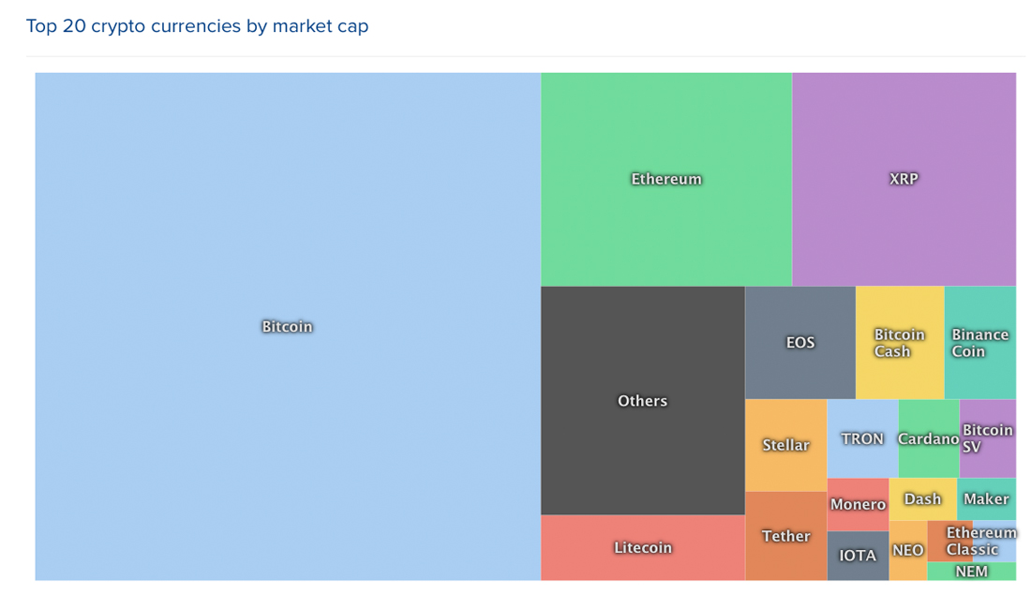The width and height of the screenshot is (1031, 609).
Task: Click the purple XRP tile
Action: (x=904, y=179)
